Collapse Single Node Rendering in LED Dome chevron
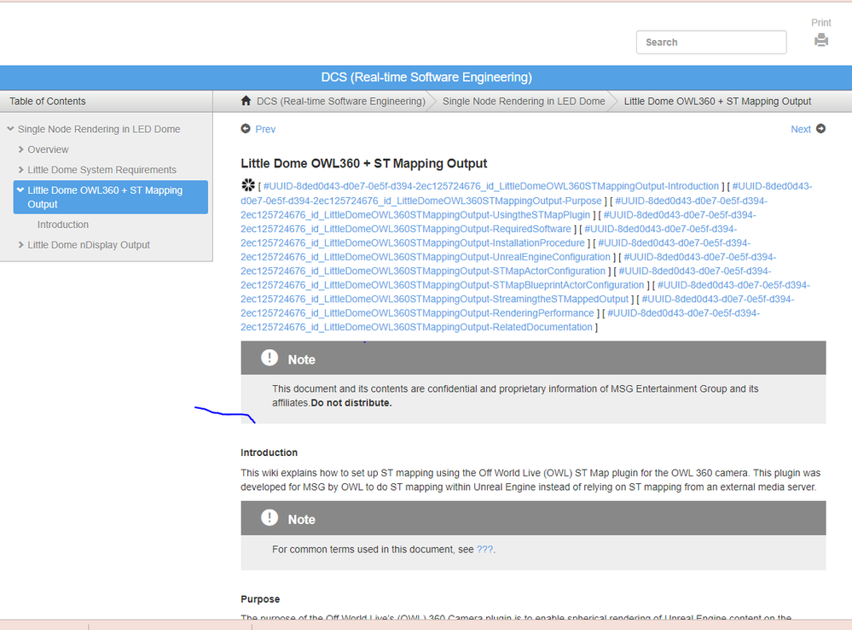852x630 pixels. (10, 129)
